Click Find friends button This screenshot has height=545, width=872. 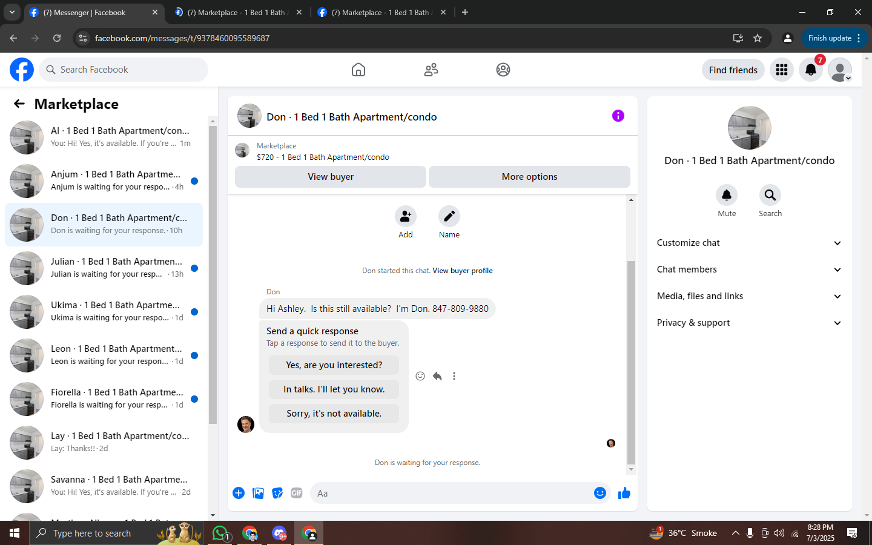click(x=733, y=70)
